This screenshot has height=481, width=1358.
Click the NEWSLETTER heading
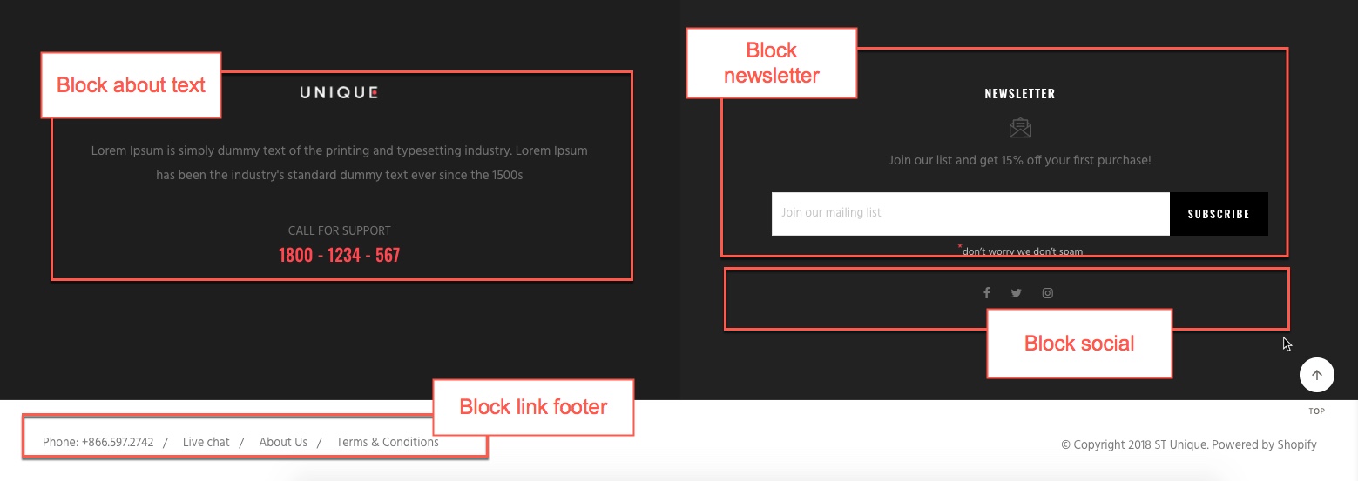click(1020, 93)
